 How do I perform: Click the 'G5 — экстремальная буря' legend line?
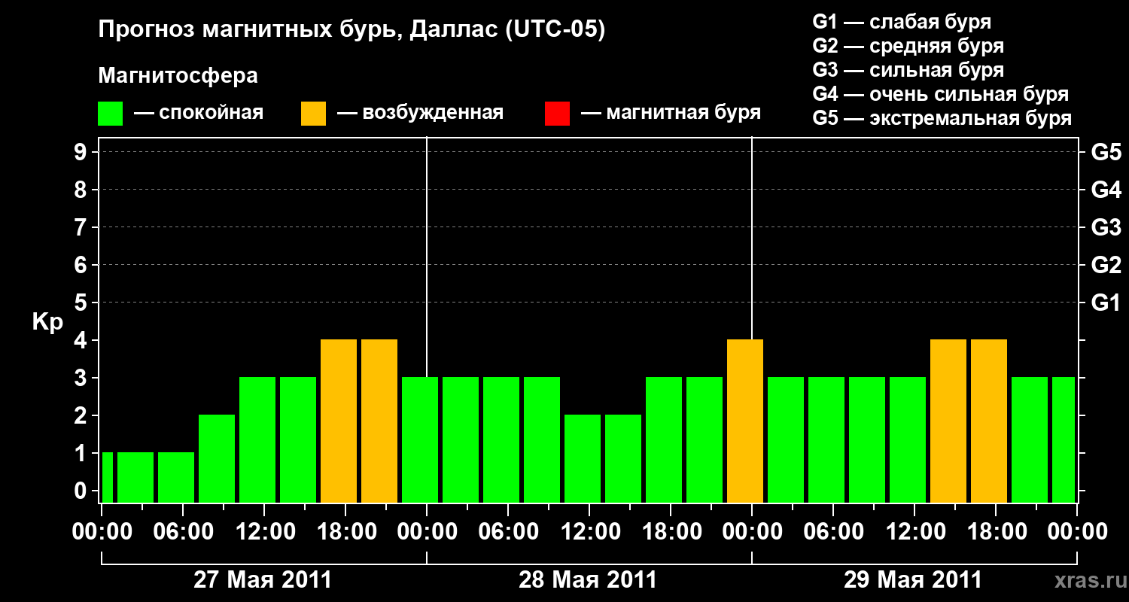(x=942, y=118)
